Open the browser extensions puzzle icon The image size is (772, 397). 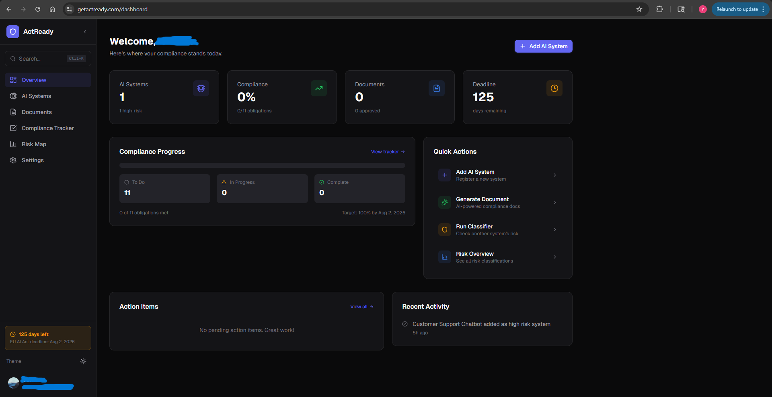(x=659, y=9)
